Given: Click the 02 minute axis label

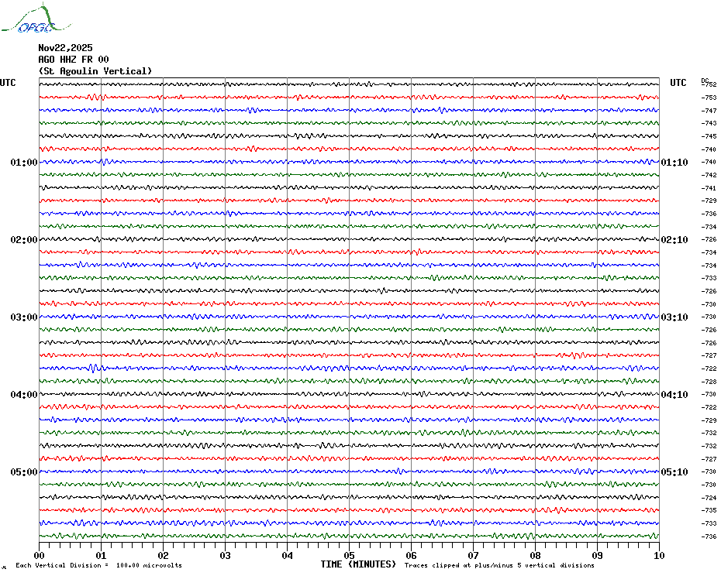Looking at the screenshot, I should [x=164, y=555].
